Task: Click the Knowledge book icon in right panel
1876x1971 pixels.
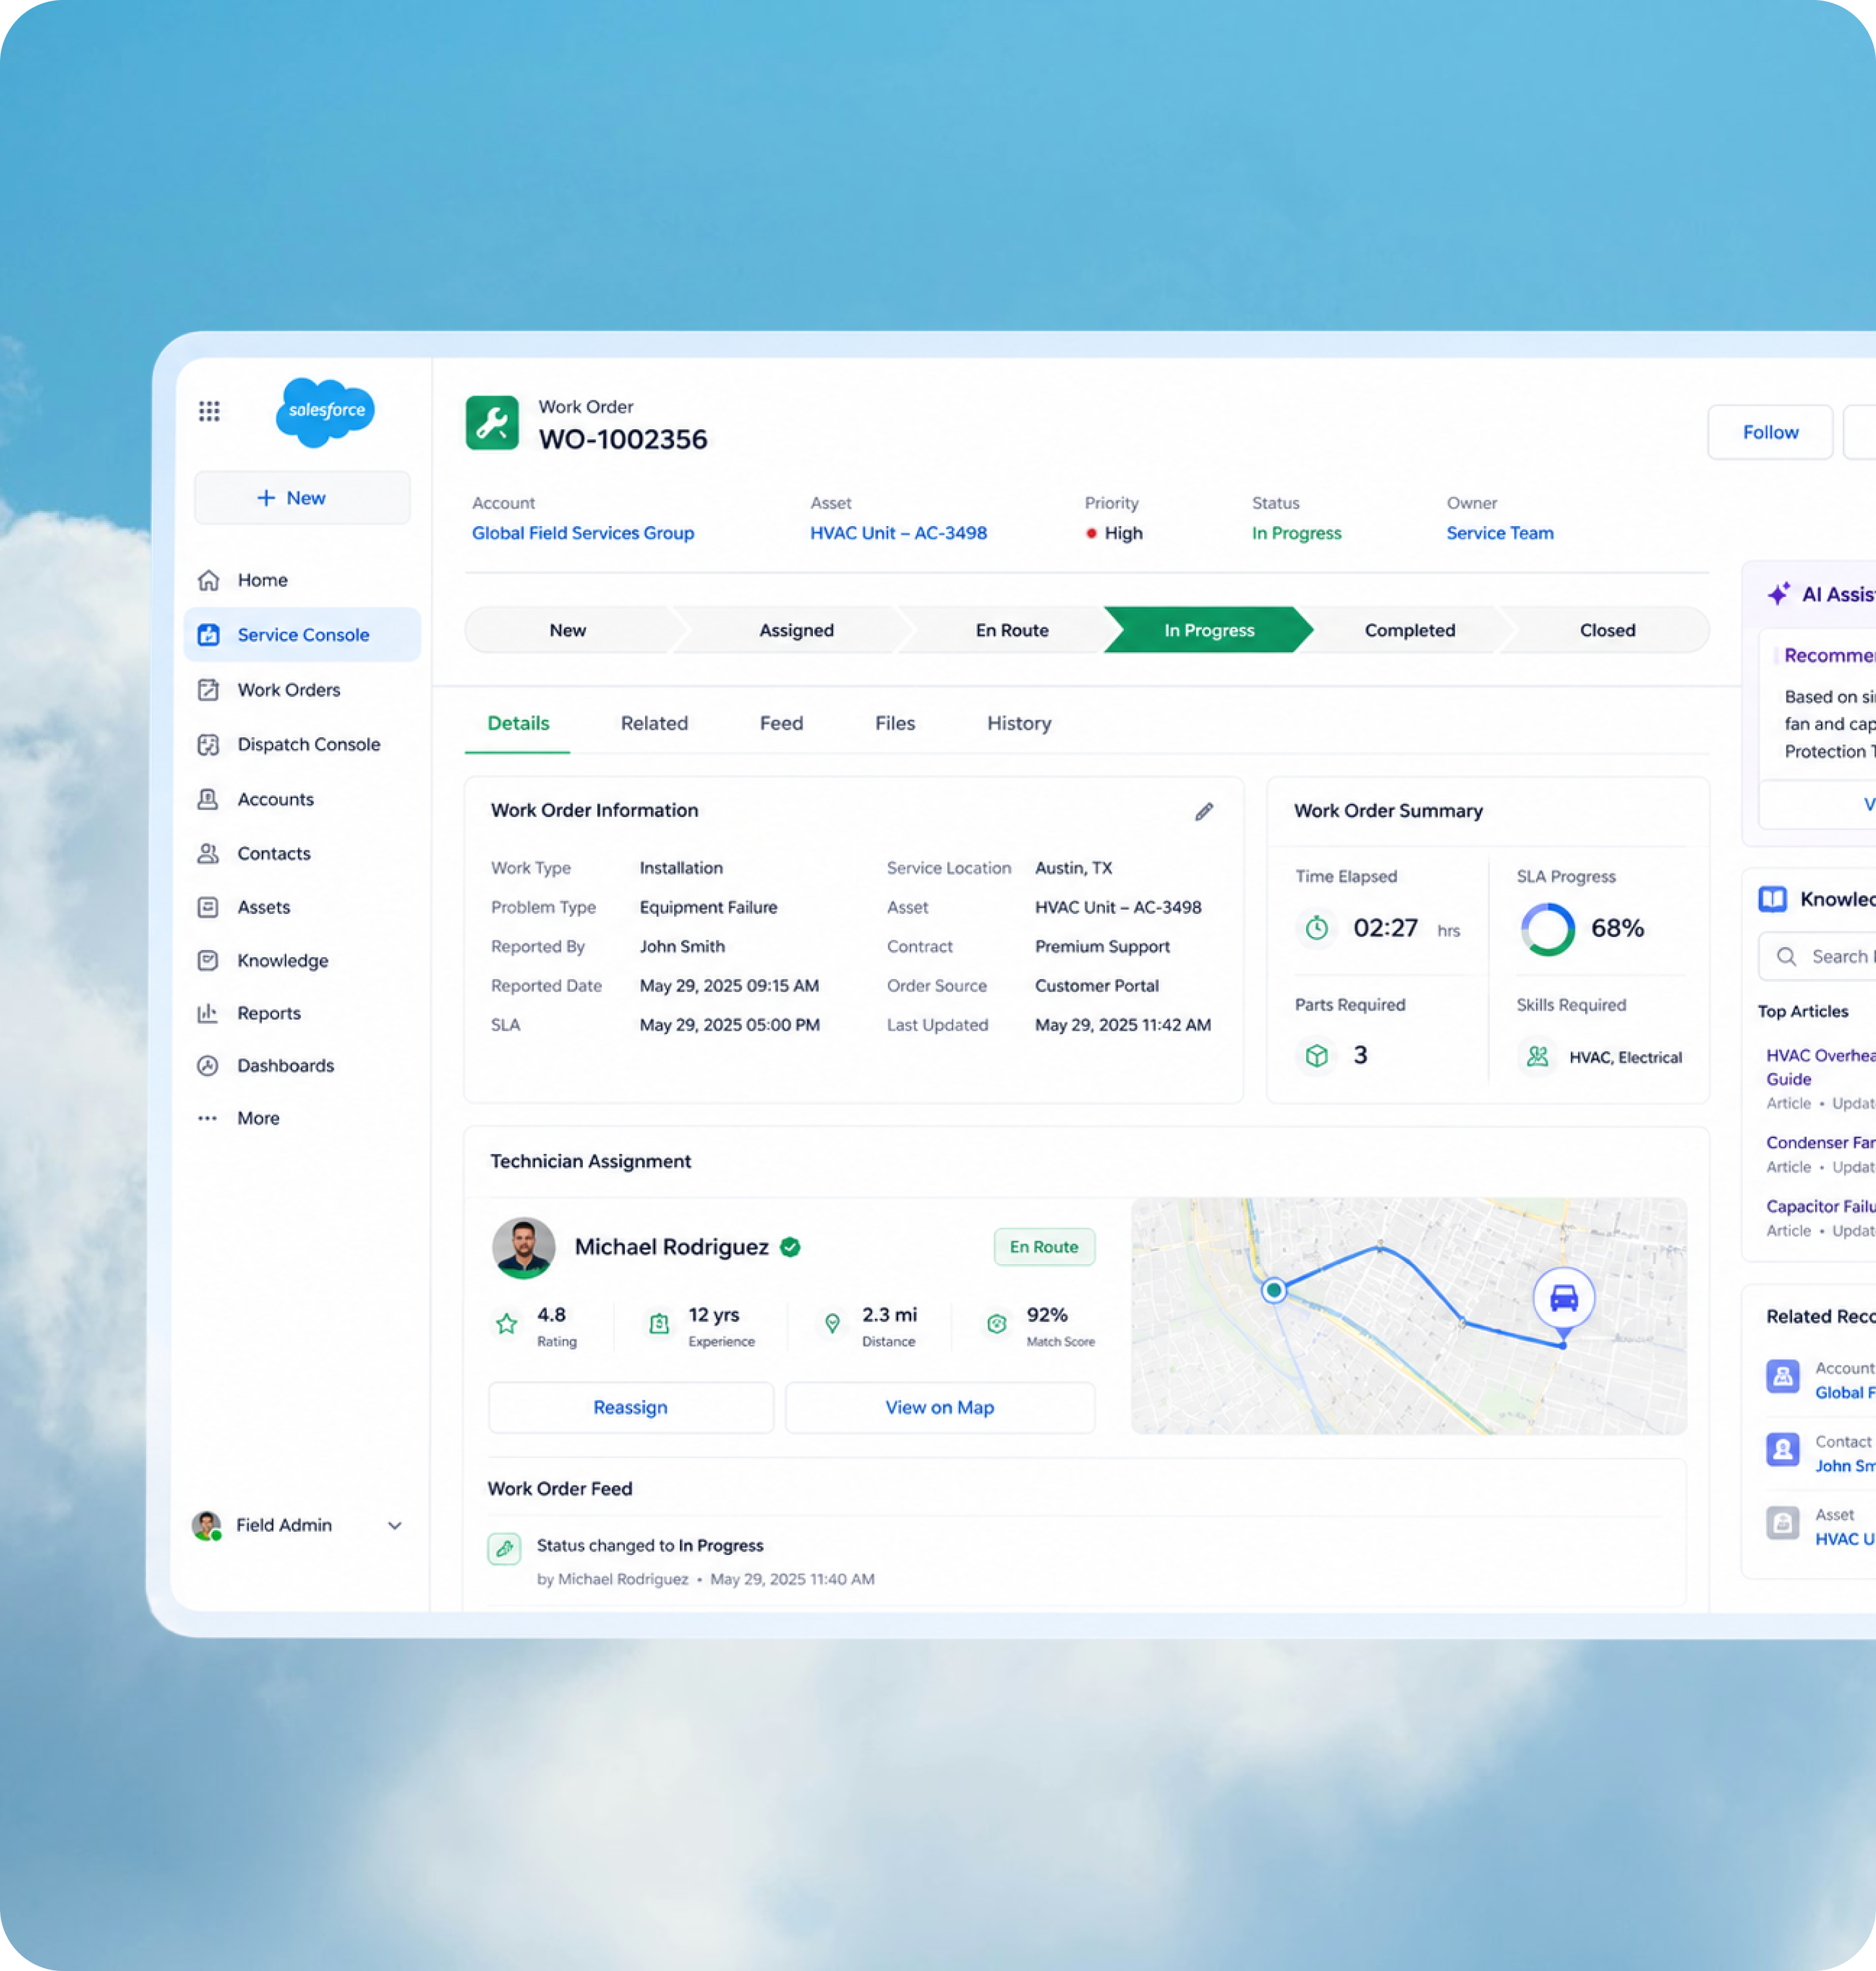Action: click(1773, 900)
